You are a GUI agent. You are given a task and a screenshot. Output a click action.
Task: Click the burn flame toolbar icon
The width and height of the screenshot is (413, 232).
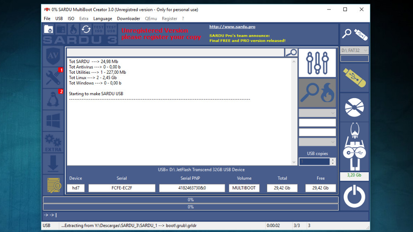[x=74, y=29]
